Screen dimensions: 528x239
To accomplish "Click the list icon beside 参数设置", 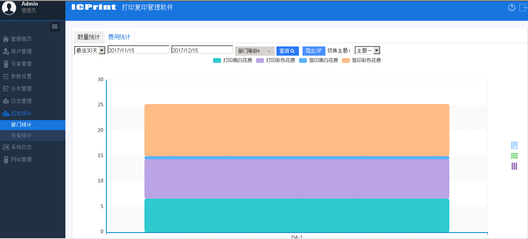I will point(6,76).
